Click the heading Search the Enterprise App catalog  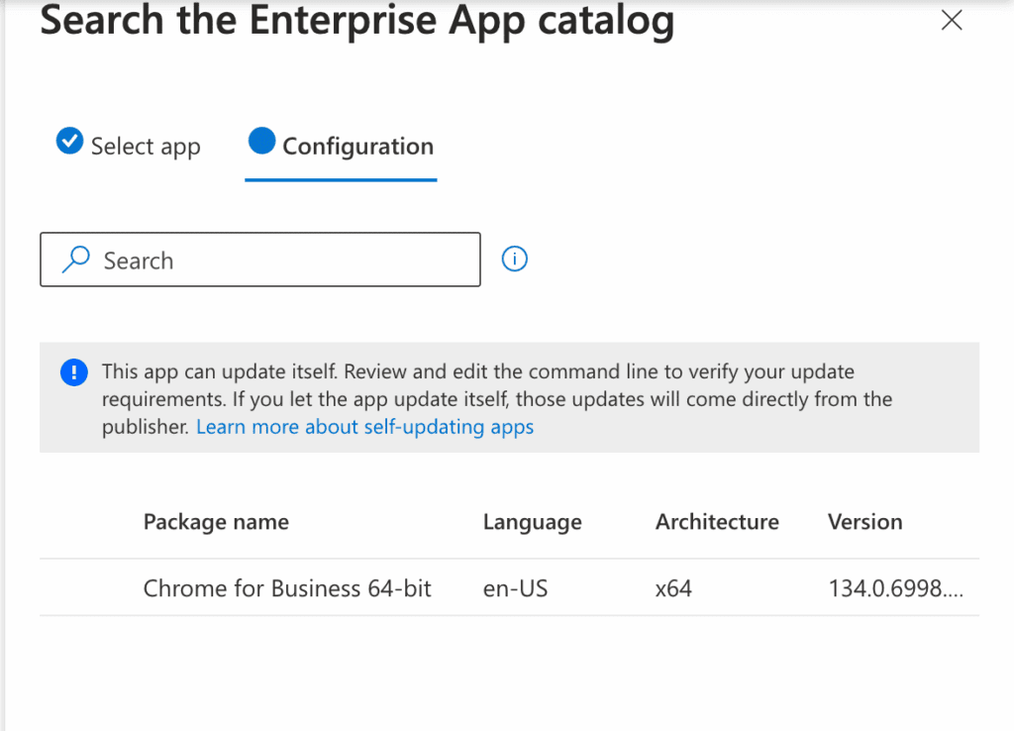click(355, 21)
